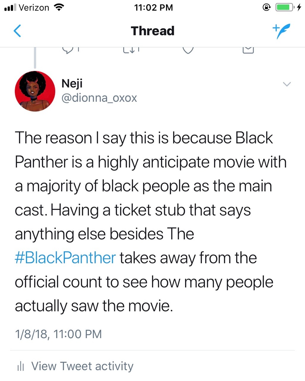
Task: Open the profile via the Neji display name
Action: click(72, 83)
